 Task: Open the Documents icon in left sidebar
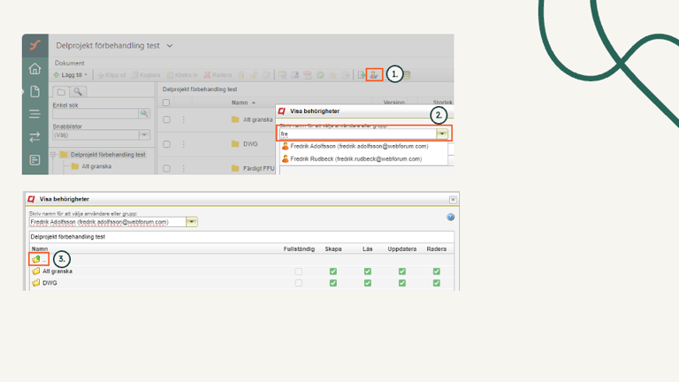[x=34, y=91]
